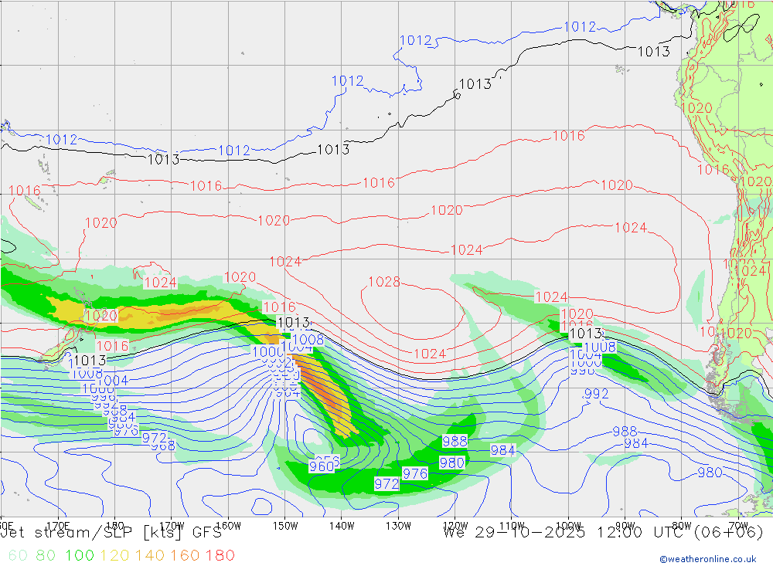Image resolution: width=773 pixels, height=566 pixels.
Task: Select the green 100 kts legend value
Action: [80, 556]
